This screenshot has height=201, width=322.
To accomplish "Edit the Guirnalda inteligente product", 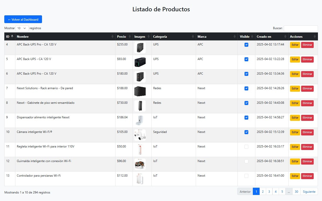I will click(x=295, y=162).
